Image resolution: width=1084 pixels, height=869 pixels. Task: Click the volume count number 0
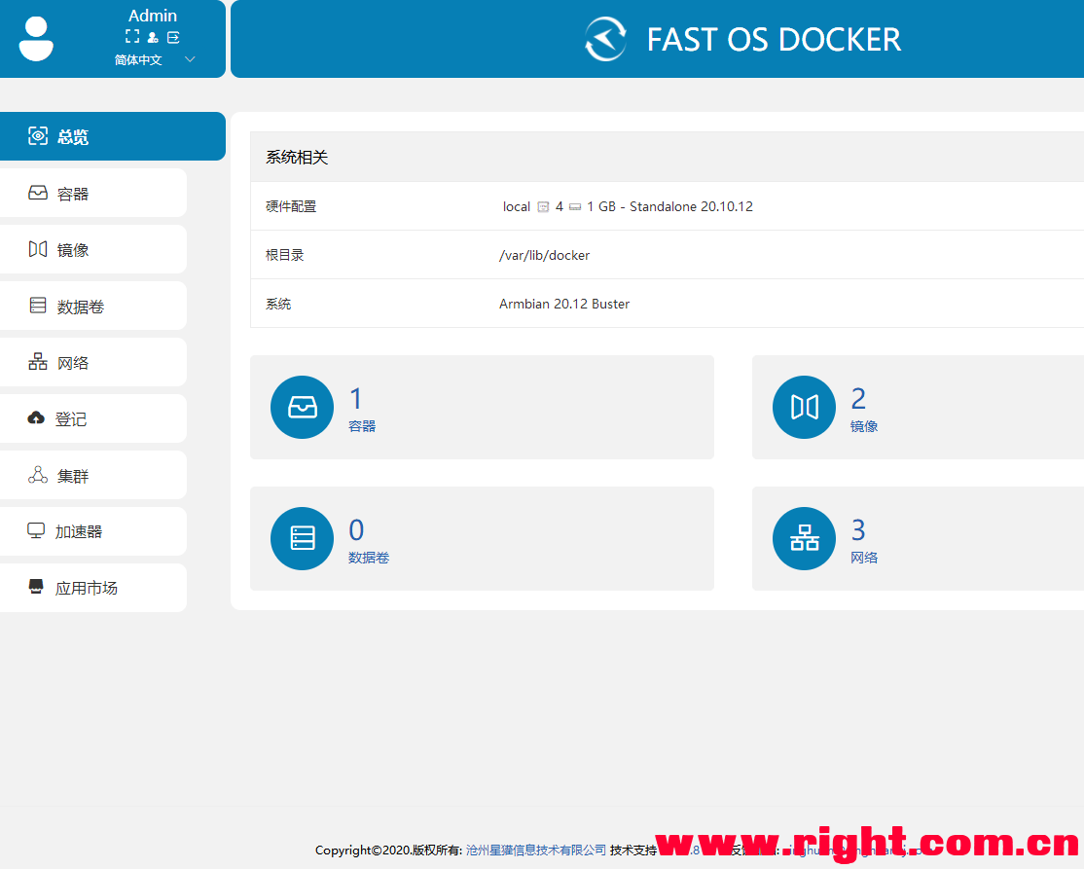(x=356, y=529)
